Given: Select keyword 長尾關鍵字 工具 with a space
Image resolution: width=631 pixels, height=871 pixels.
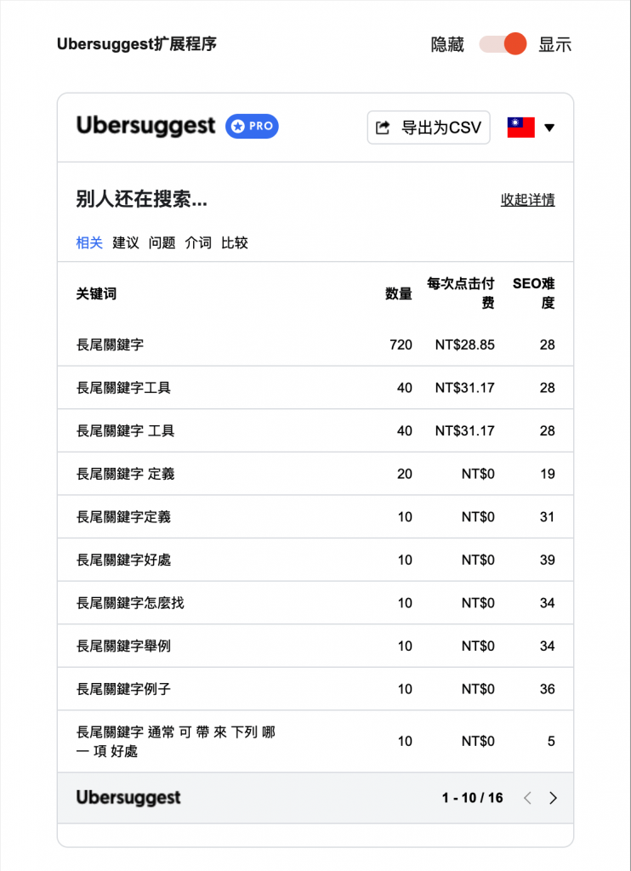Looking at the screenshot, I should 126,430.
